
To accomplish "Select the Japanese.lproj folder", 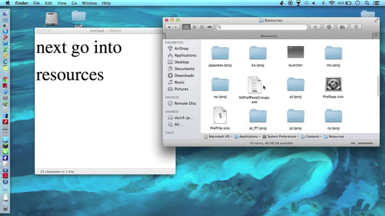I will [220, 56].
